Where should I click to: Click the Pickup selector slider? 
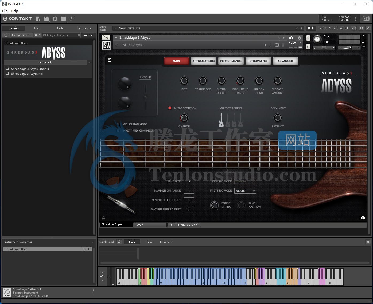145,97
